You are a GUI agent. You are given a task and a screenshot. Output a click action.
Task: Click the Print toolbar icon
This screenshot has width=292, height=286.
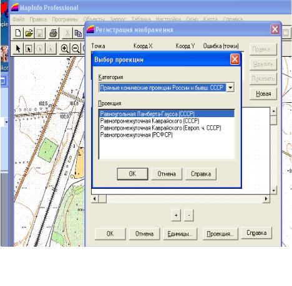click(x=54, y=33)
